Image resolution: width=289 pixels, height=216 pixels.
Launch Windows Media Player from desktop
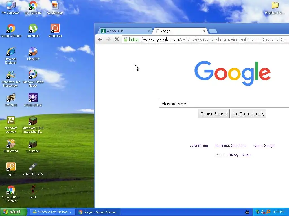click(x=33, y=79)
